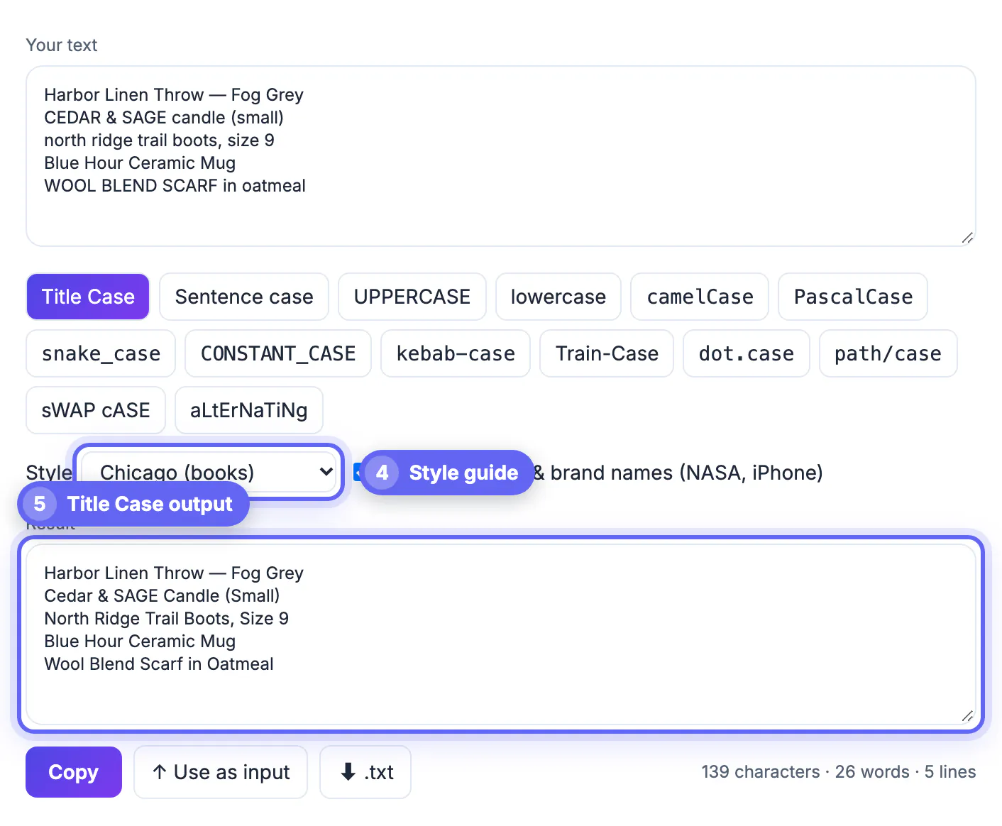Click the 'North Ridge Trail Boots, Size 9' result line
This screenshot has width=1002, height=826.
pyautogui.click(x=166, y=619)
